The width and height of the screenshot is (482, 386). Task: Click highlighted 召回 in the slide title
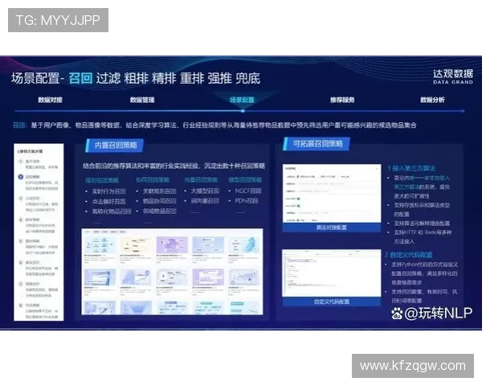point(80,78)
